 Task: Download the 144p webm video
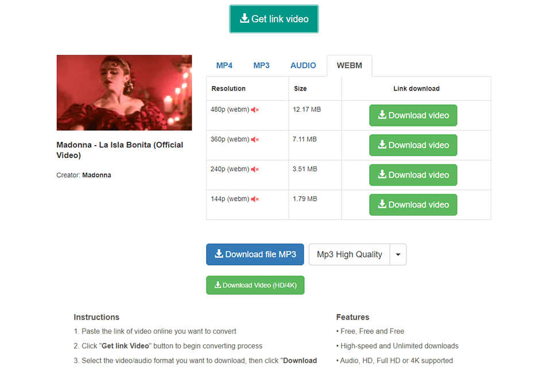(413, 205)
